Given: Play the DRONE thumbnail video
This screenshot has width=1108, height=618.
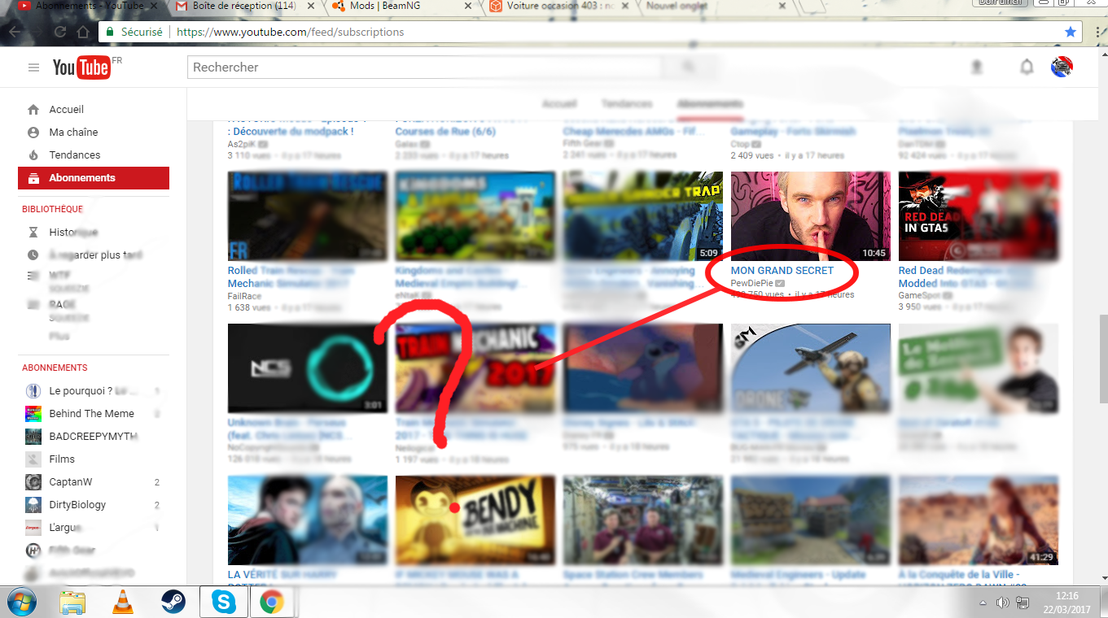Looking at the screenshot, I should [811, 368].
